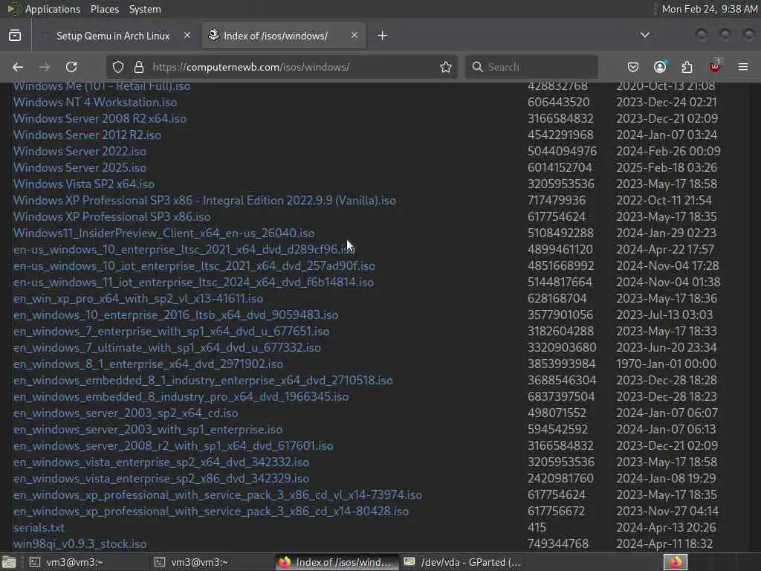
Task: Click the date 1970-Jan-01 00:00
Action: click(x=667, y=364)
